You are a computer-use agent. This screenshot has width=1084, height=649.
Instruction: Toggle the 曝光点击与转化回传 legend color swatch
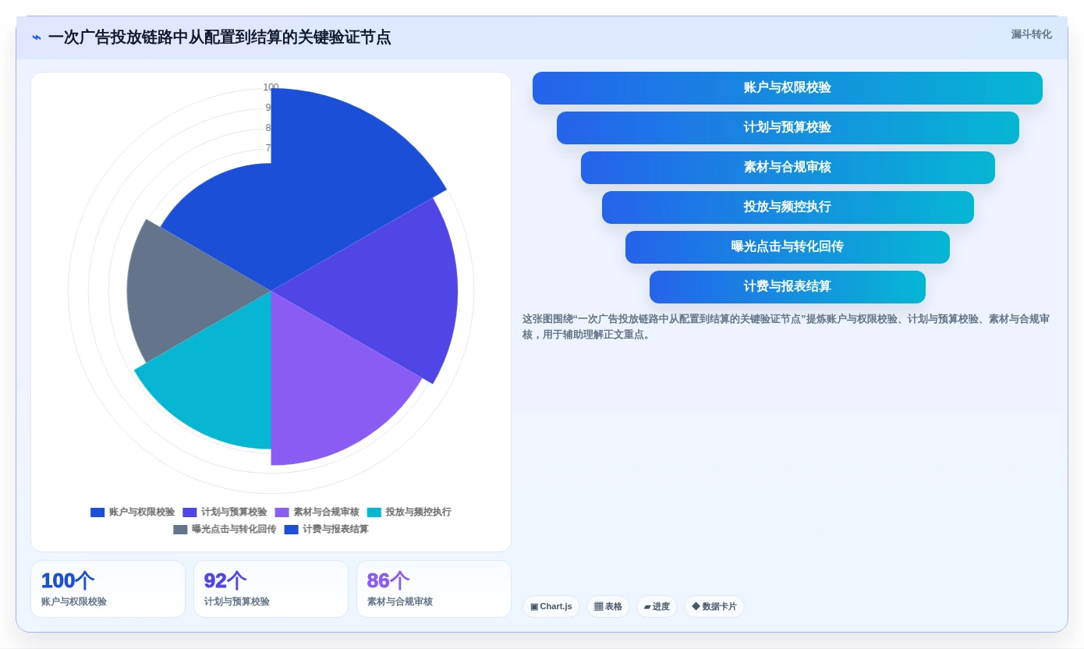pos(180,530)
